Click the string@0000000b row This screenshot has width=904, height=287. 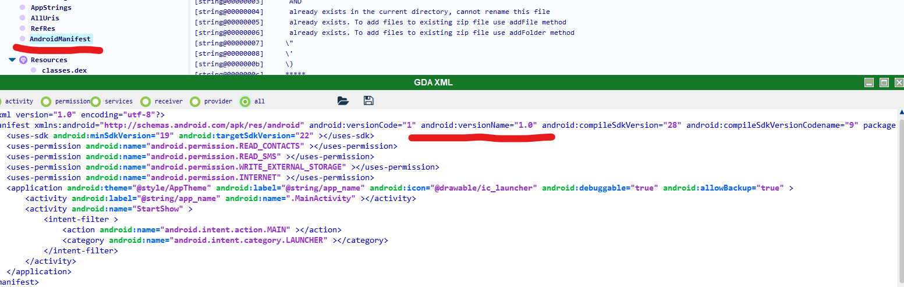point(244,64)
